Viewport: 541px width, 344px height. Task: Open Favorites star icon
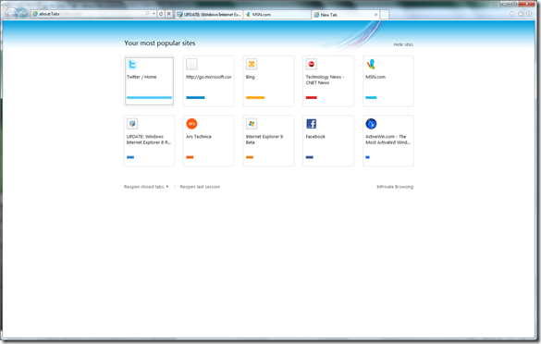[521, 14]
